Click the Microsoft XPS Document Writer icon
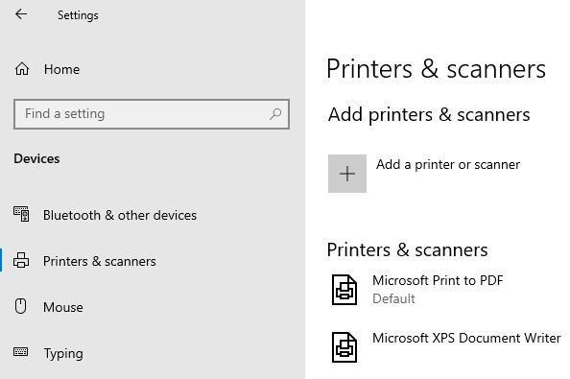This screenshot has width=570, height=379. click(x=344, y=347)
